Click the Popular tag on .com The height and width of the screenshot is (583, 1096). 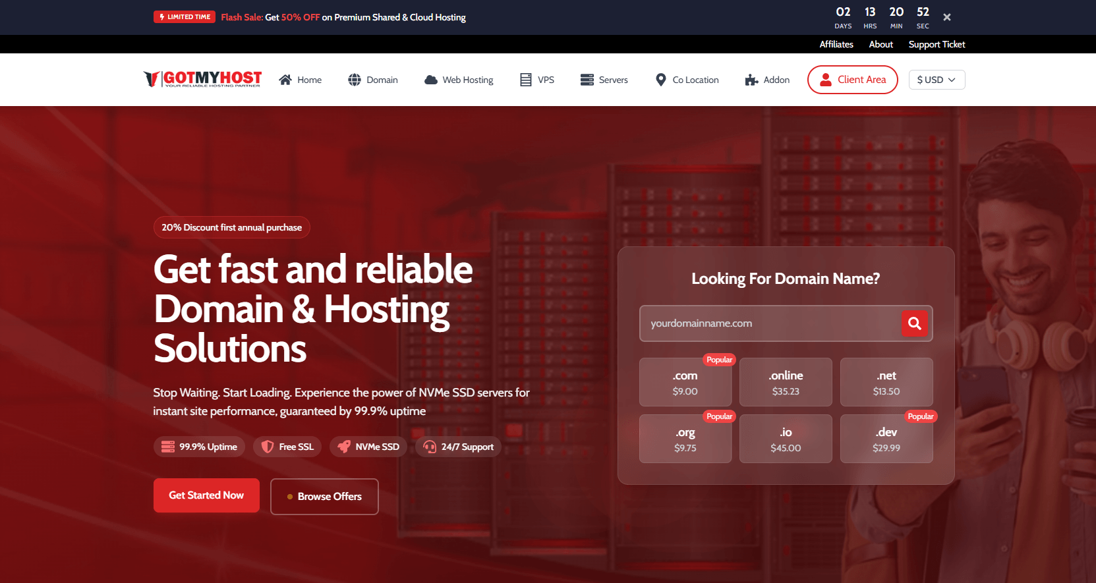(x=719, y=360)
